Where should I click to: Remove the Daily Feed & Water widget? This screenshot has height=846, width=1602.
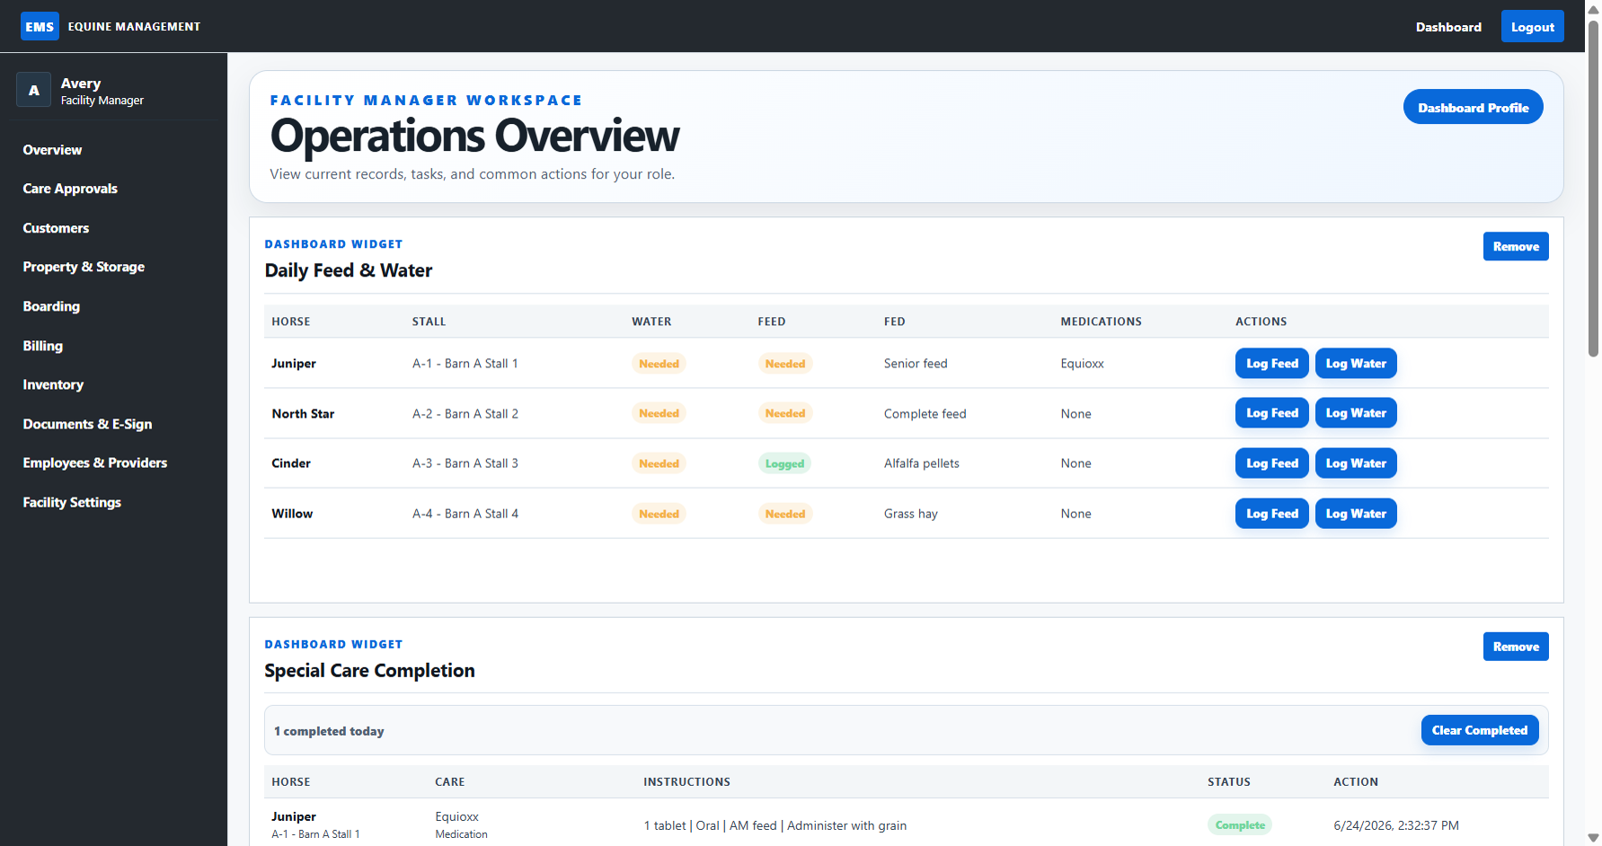pyautogui.click(x=1516, y=246)
